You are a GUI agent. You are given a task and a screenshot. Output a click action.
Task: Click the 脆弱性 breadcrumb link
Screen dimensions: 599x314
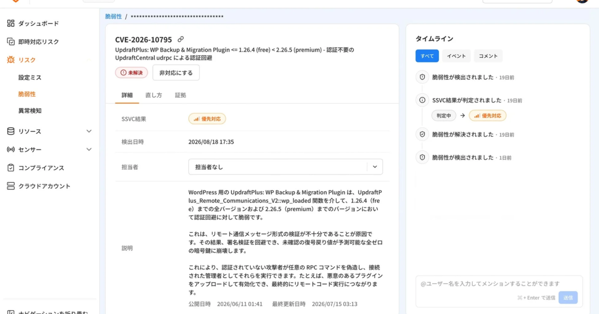coord(113,16)
